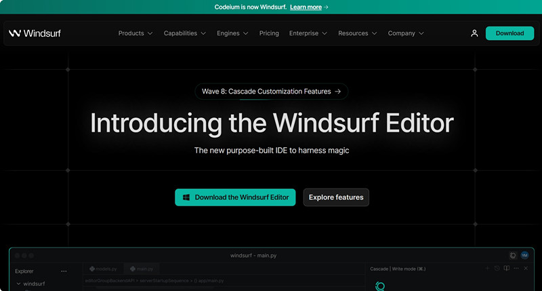Expand the Resources dropdown menu

pyautogui.click(x=358, y=33)
